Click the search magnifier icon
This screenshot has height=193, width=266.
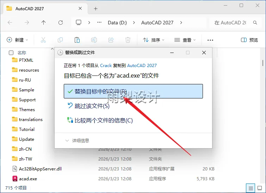click(x=255, y=23)
